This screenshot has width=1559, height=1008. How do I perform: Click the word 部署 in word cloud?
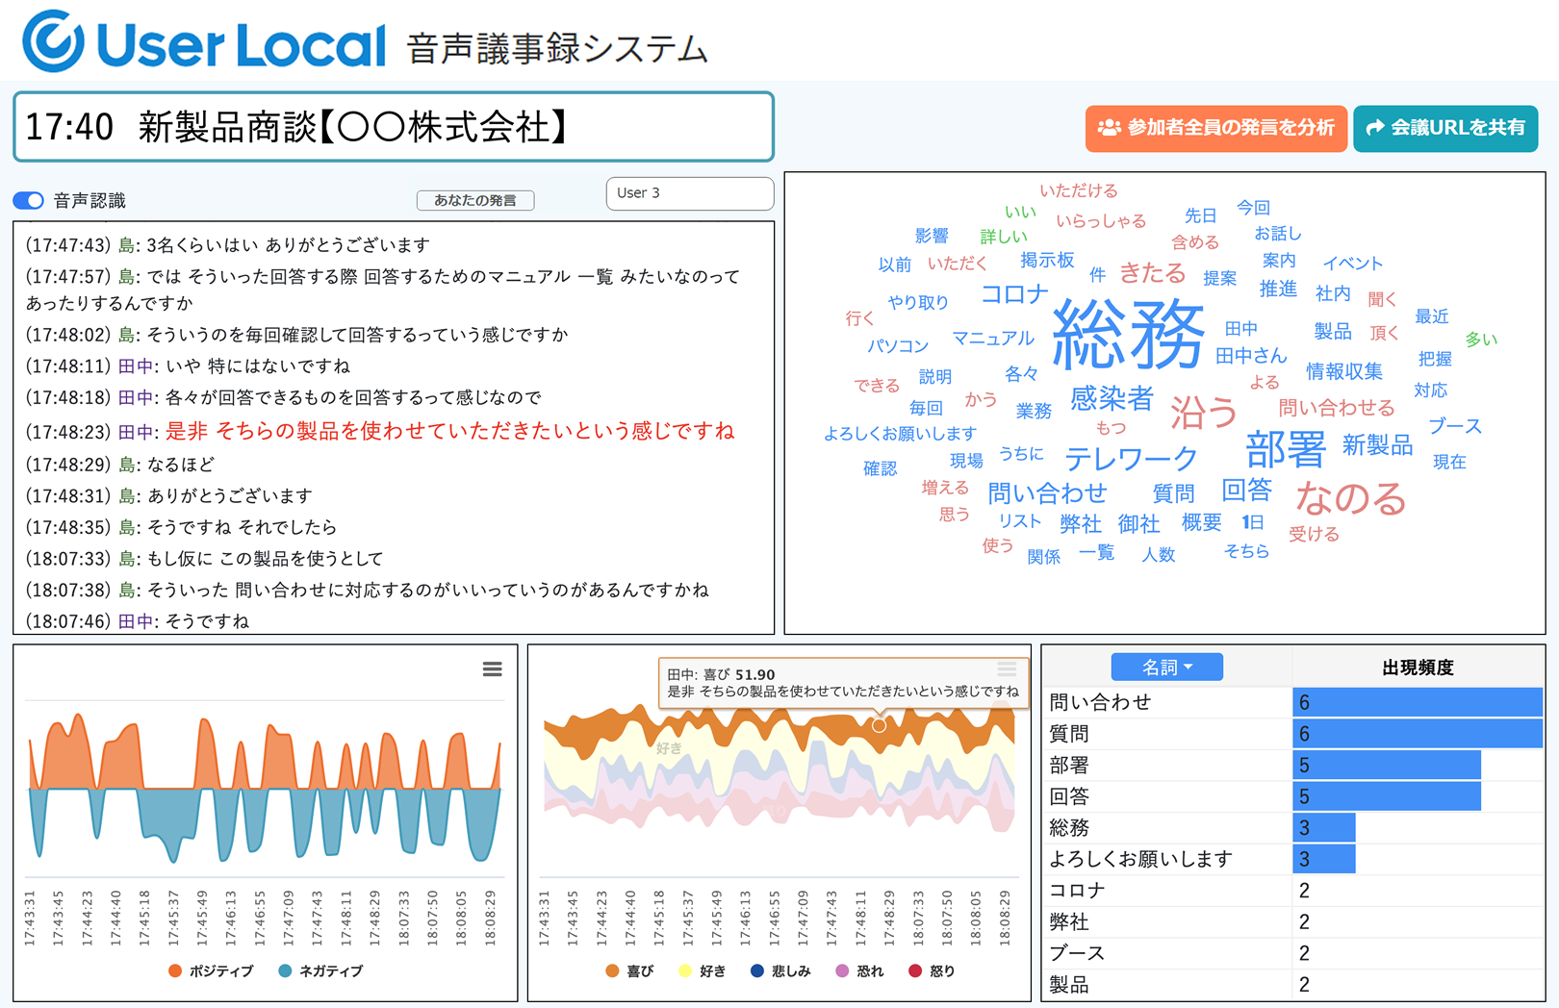tap(1286, 447)
